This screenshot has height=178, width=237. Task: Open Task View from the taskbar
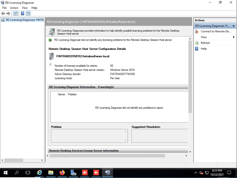tap(28, 172)
